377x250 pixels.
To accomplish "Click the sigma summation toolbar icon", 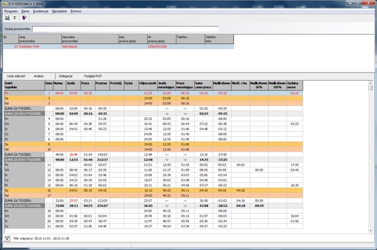I will click(15, 18).
